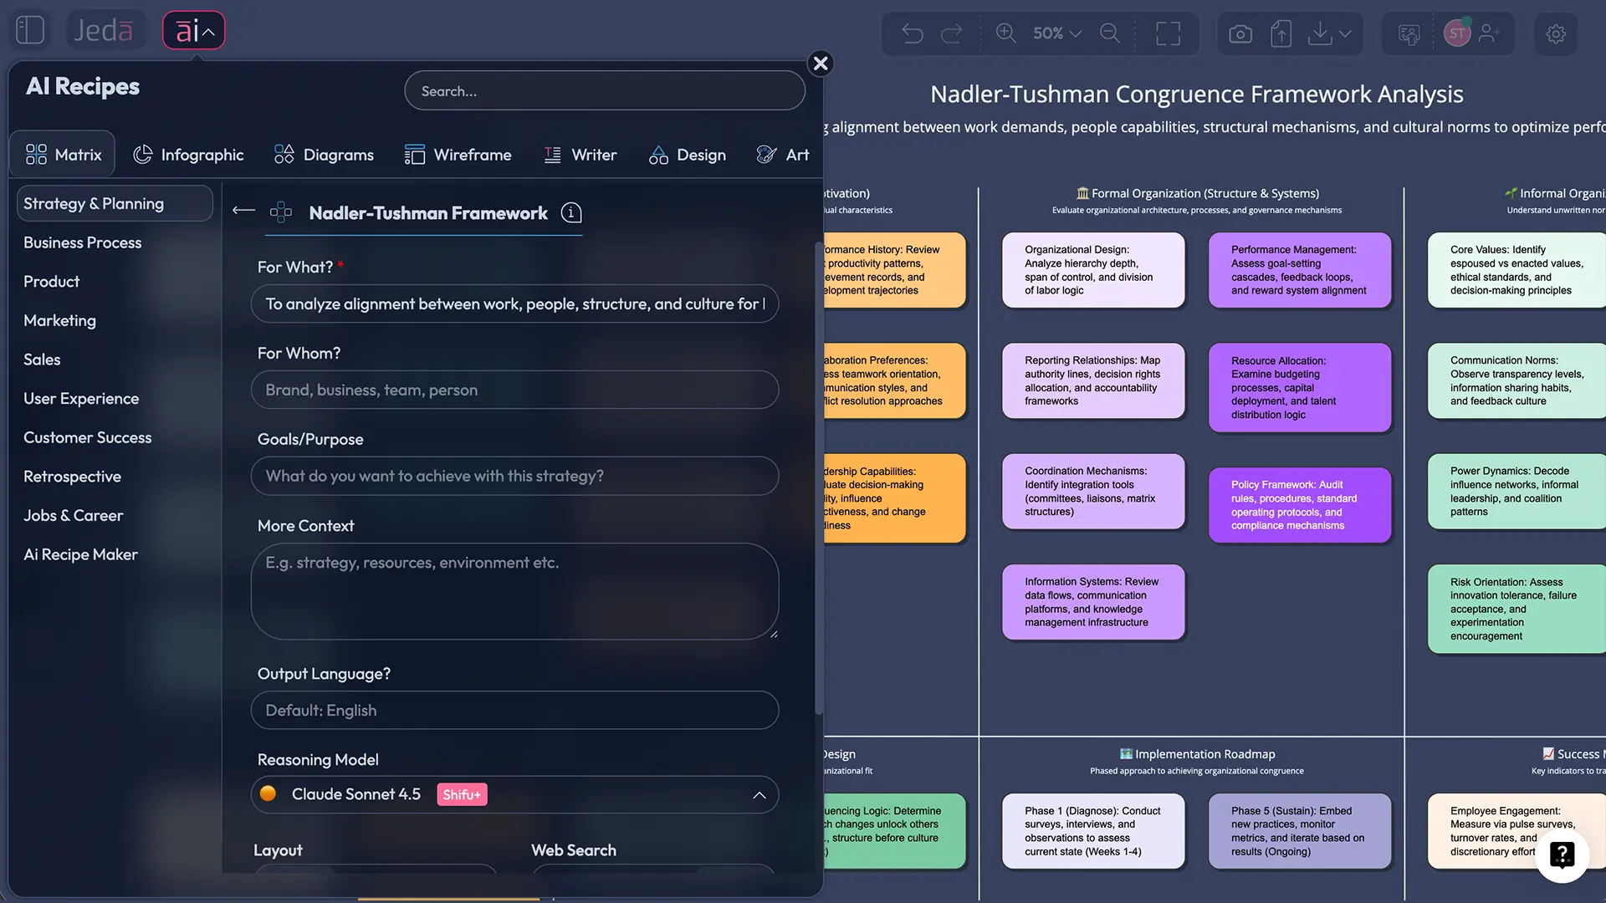The width and height of the screenshot is (1606, 903).
Task: Expand the download options chevron
Action: (1345, 33)
